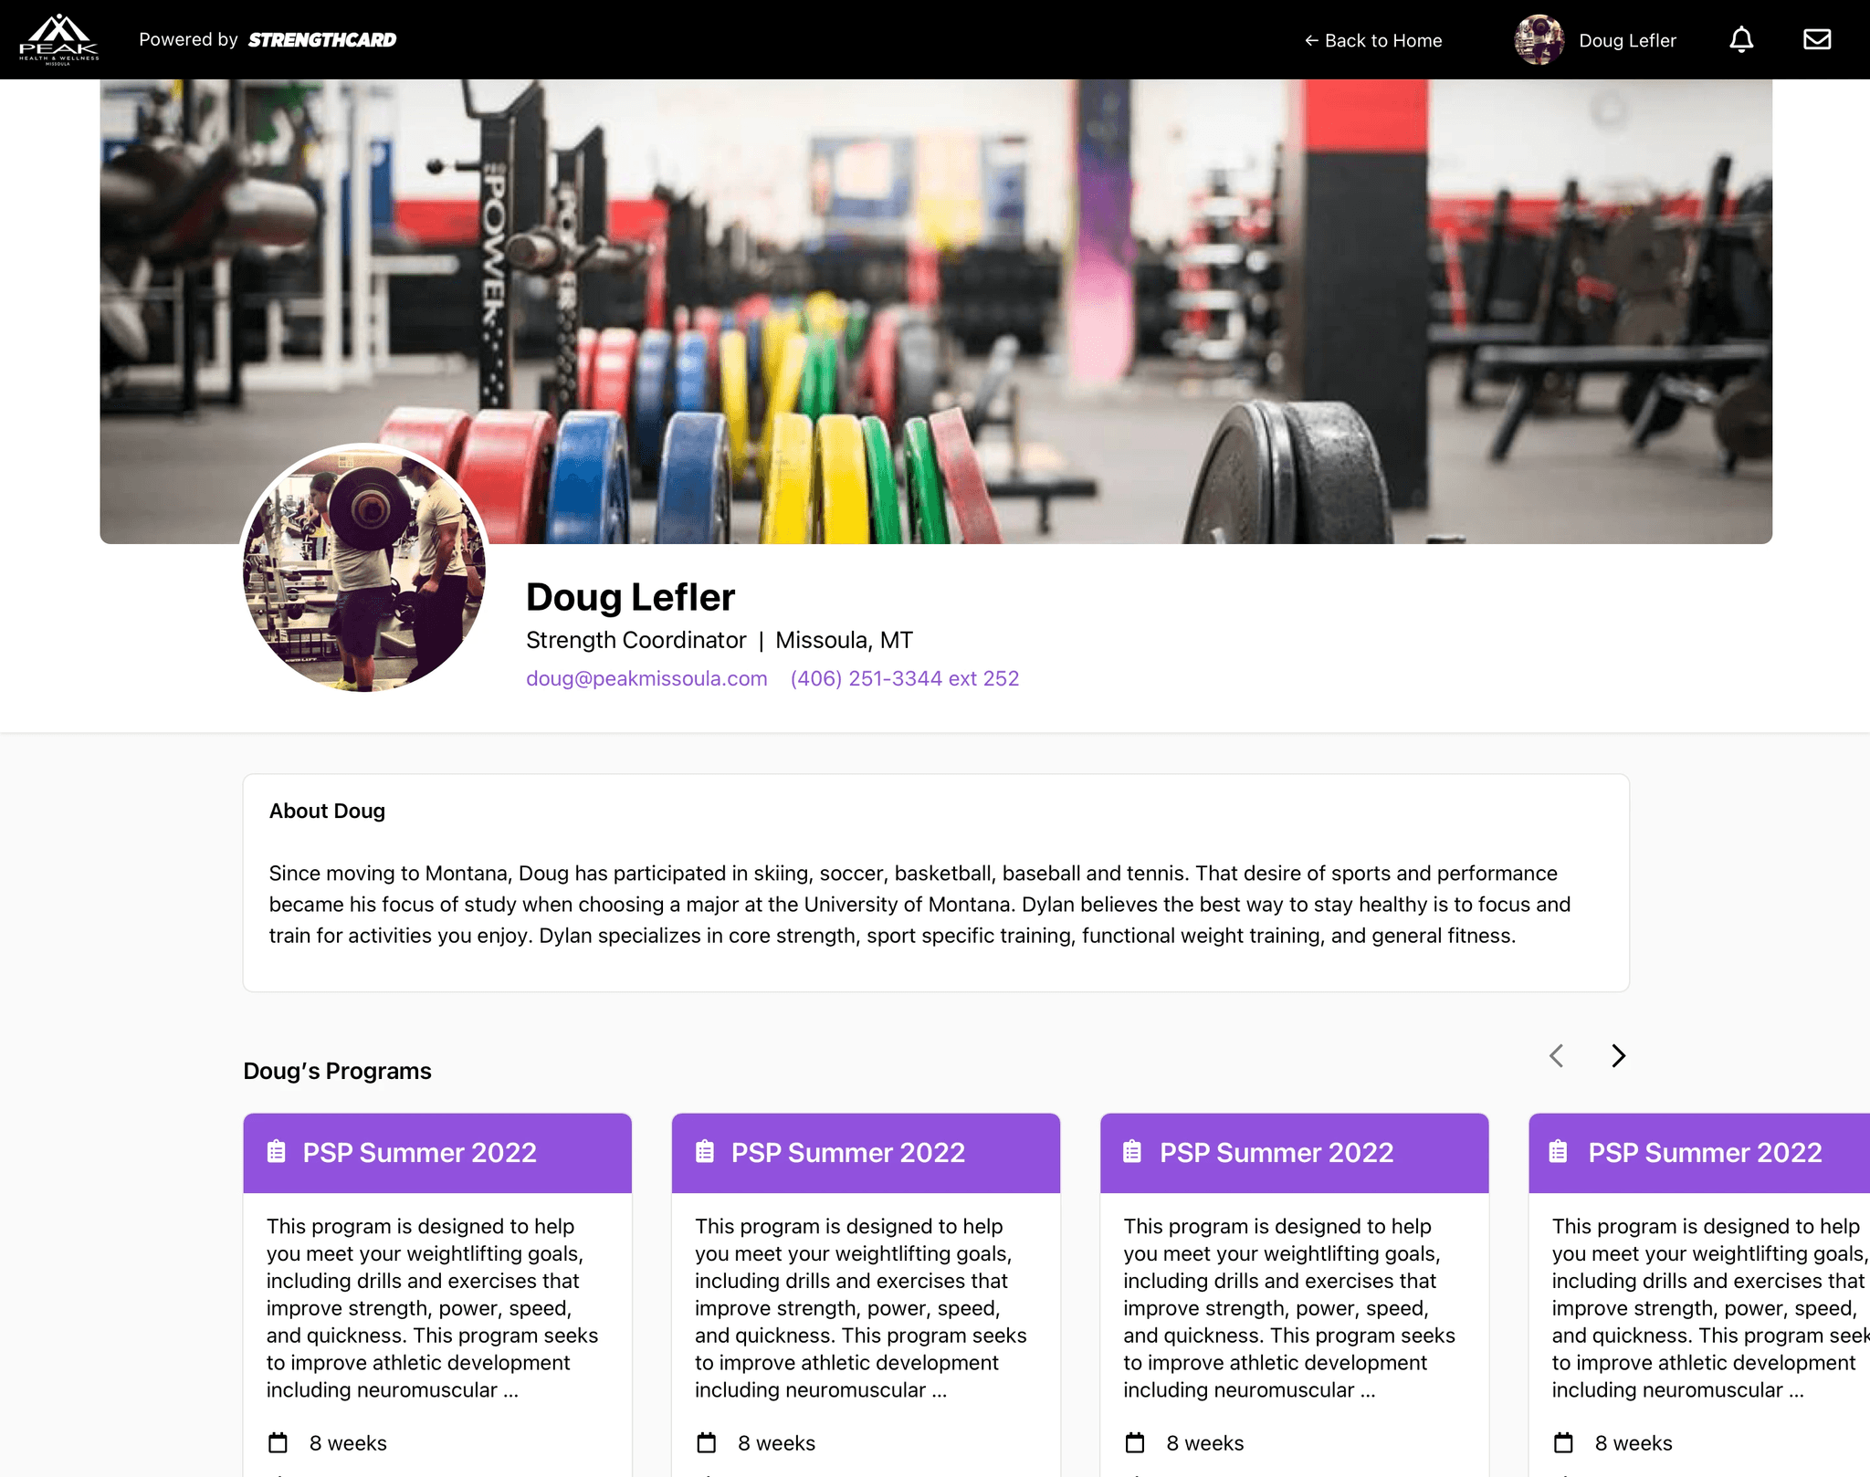This screenshot has width=1870, height=1477.
Task: Go Back to Home
Action: 1373,40
